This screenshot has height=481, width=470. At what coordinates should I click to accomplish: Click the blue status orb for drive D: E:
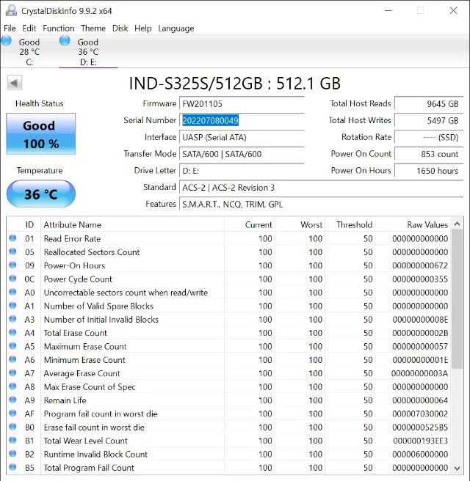coord(65,41)
